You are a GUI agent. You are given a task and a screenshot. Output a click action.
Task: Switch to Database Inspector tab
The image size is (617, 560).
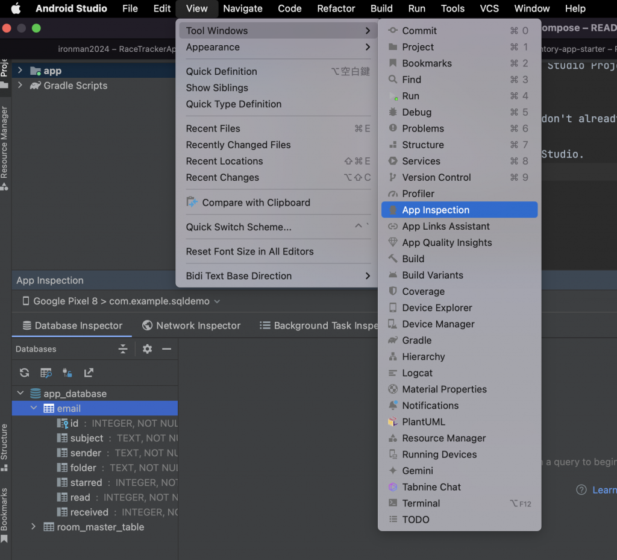pos(72,326)
